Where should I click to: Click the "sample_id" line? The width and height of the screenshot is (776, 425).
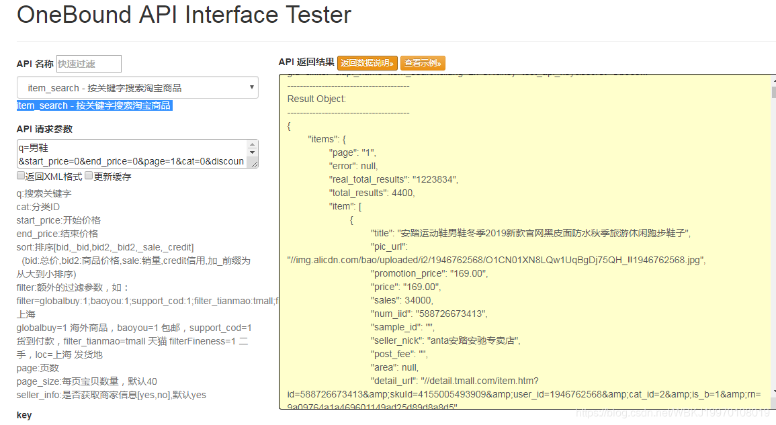tap(402, 327)
